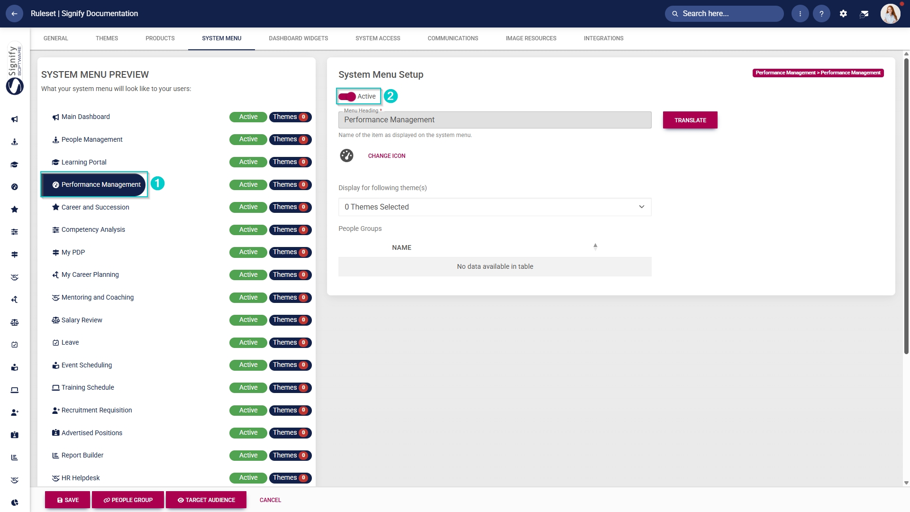This screenshot has height=512, width=910.
Task: Open the user profile avatar
Action: pos(890,14)
